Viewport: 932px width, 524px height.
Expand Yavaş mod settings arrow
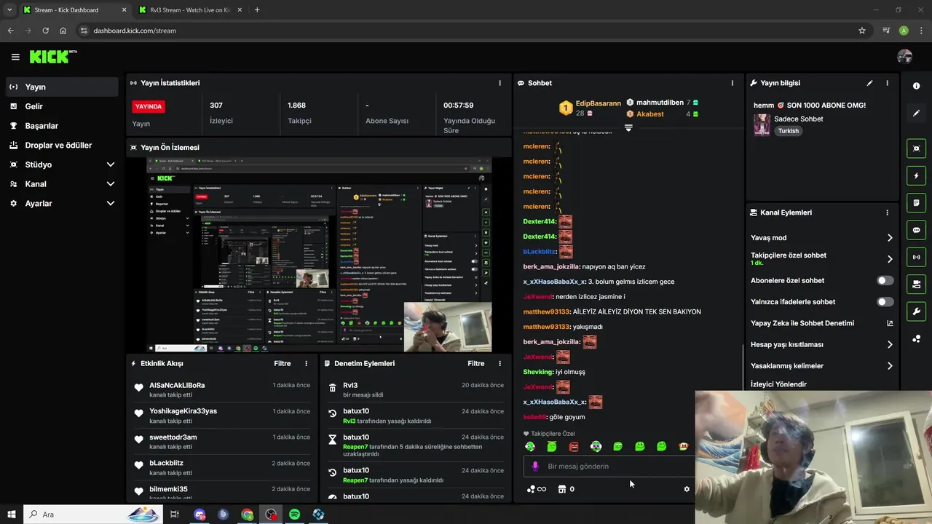pos(890,238)
